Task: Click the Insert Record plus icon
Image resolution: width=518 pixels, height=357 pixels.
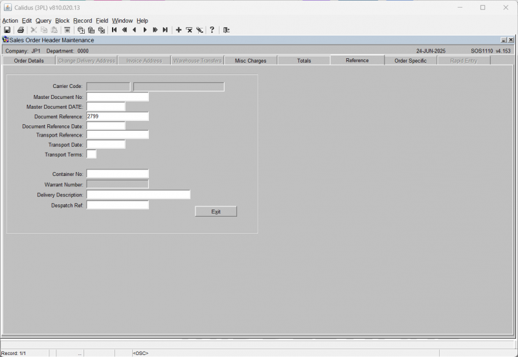Action: pos(179,30)
